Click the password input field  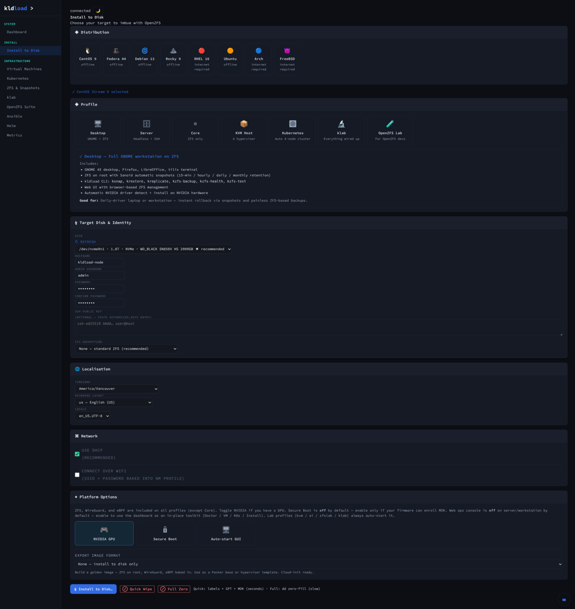100,289
